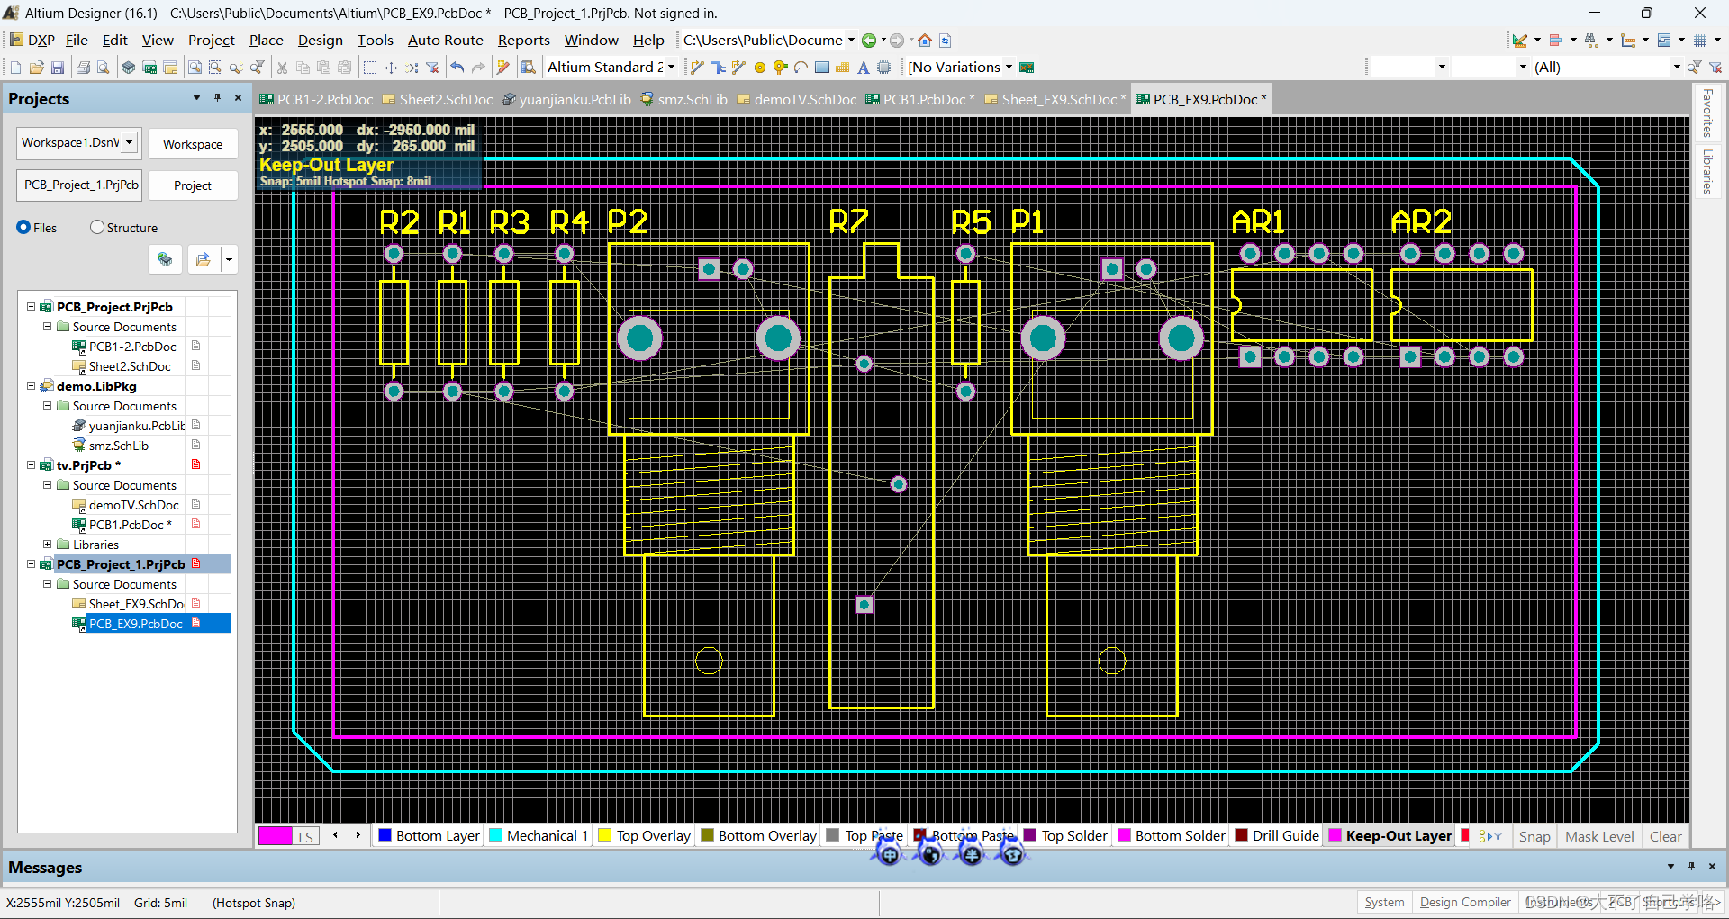This screenshot has height=919, width=1729.
Task: Select the Keep-Out Layer tab
Action: coord(1390,835)
